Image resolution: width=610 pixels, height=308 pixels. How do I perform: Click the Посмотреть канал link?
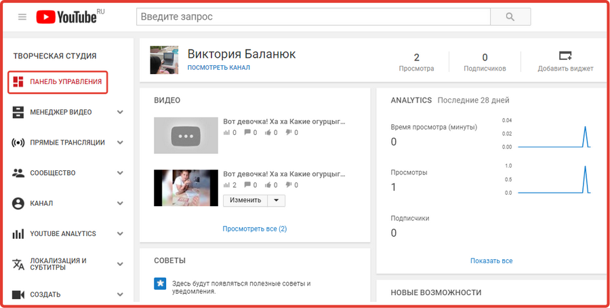(x=219, y=67)
